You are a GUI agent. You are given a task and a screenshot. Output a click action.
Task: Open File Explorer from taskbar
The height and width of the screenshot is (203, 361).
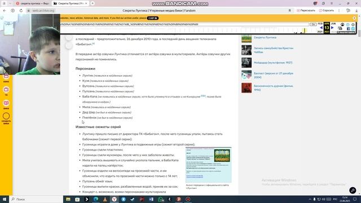(68, 199)
